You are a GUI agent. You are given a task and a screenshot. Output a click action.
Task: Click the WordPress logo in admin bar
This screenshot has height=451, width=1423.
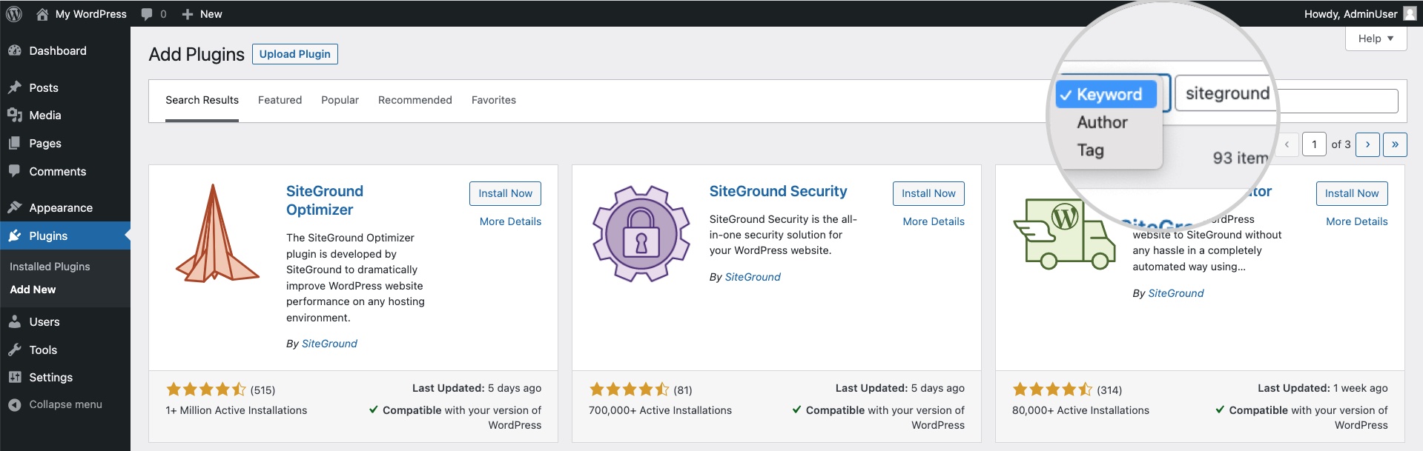pyautogui.click(x=14, y=14)
